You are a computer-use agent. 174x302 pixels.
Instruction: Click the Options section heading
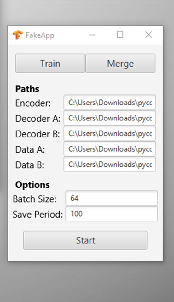click(32, 185)
